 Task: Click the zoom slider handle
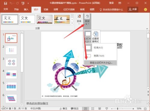pyautogui.click(x=118, y=109)
